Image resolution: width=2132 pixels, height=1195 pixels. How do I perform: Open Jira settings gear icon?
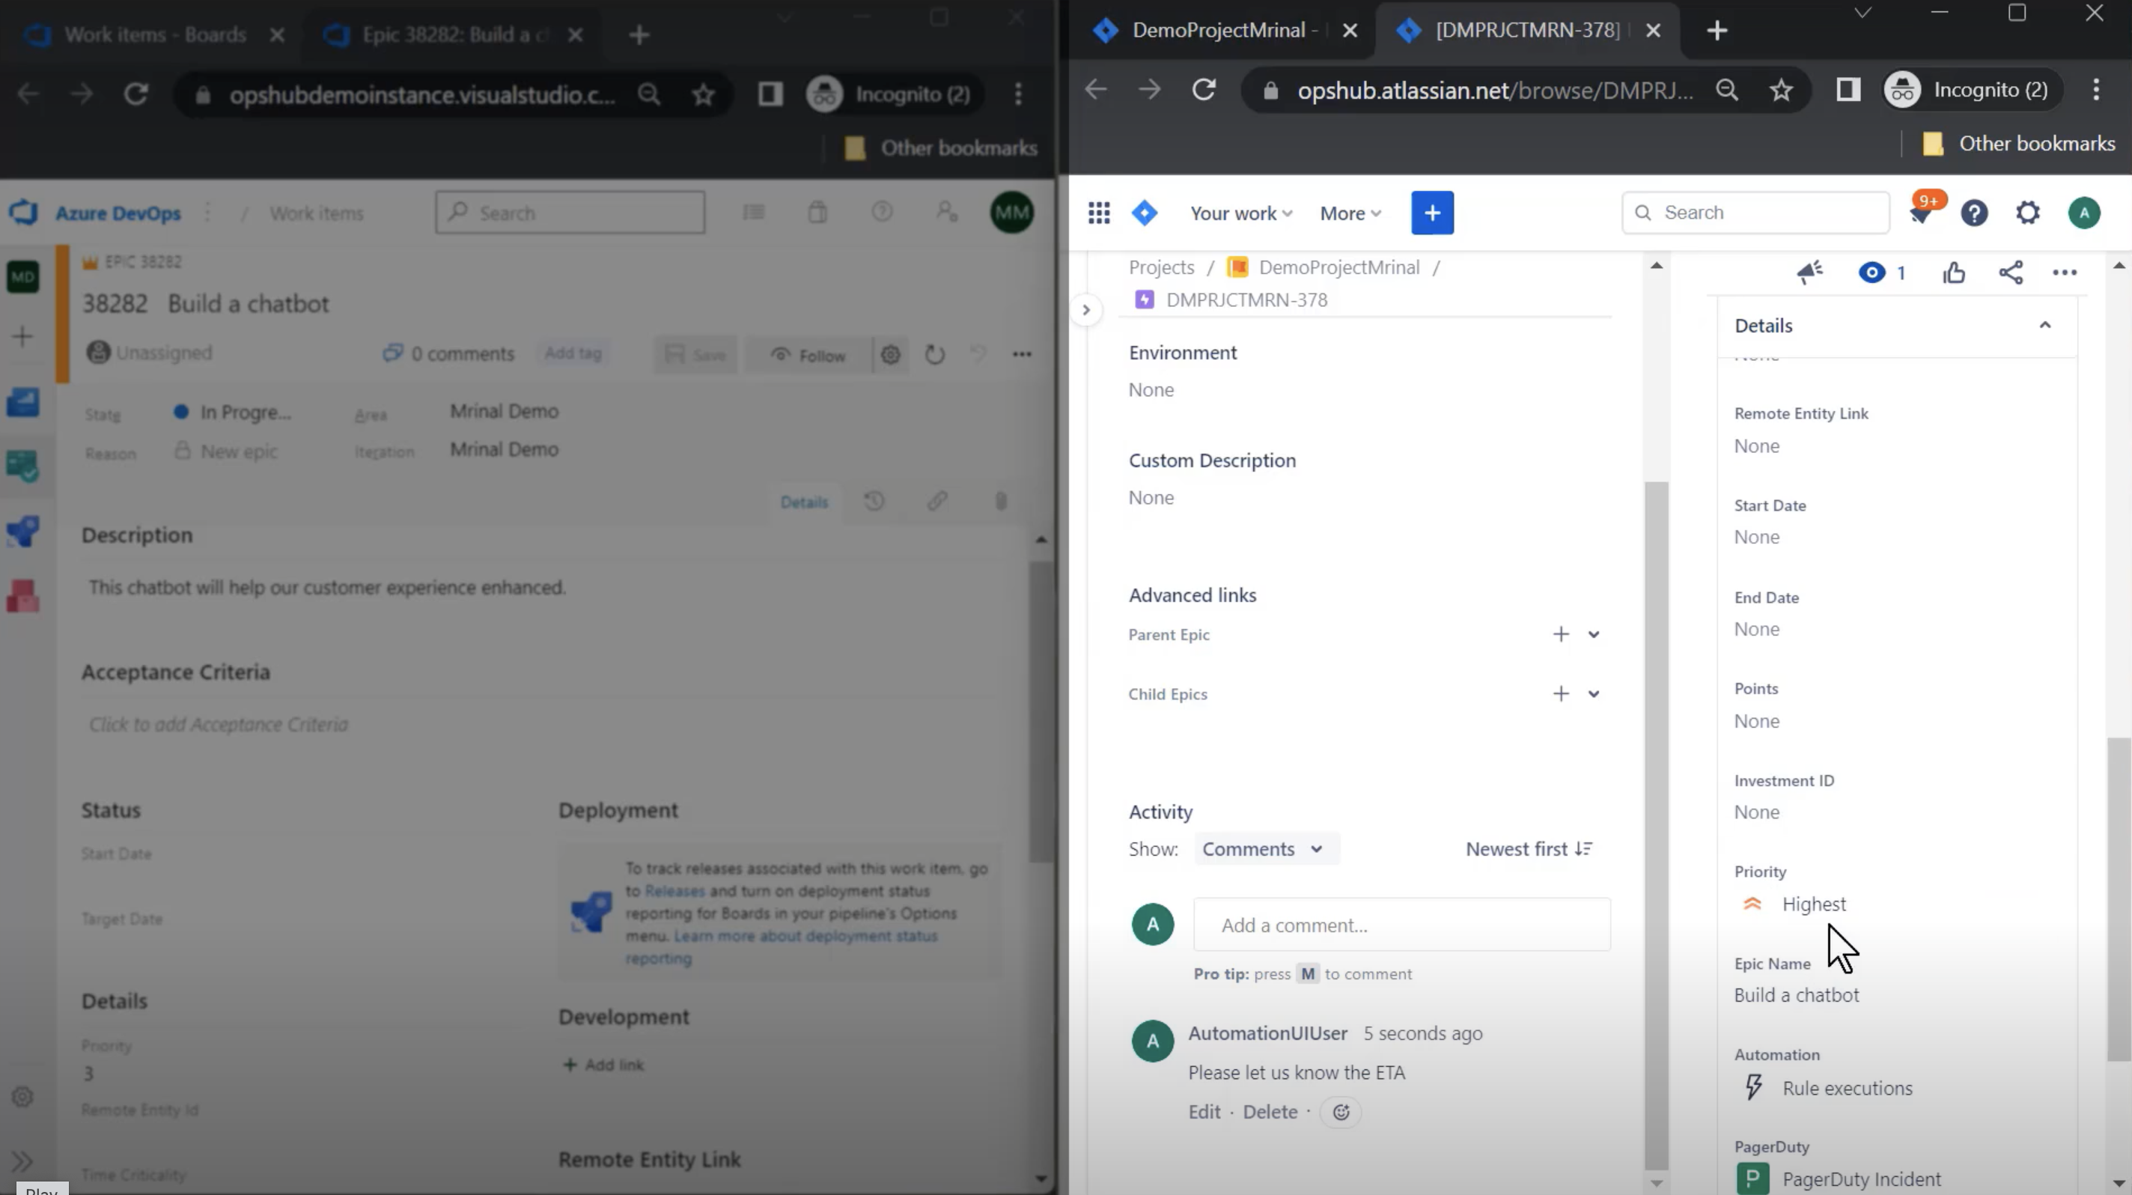2028,213
